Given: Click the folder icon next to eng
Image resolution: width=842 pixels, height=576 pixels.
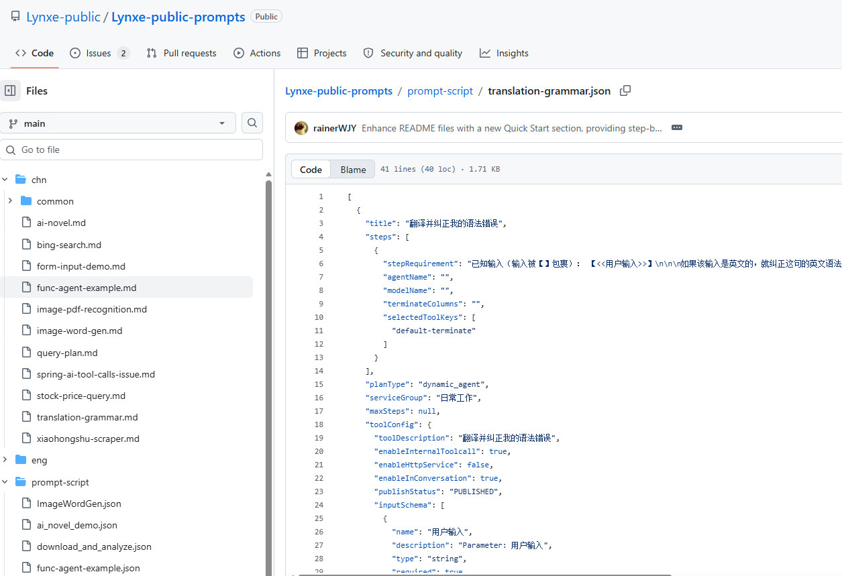Looking at the screenshot, I should [21, 460].
